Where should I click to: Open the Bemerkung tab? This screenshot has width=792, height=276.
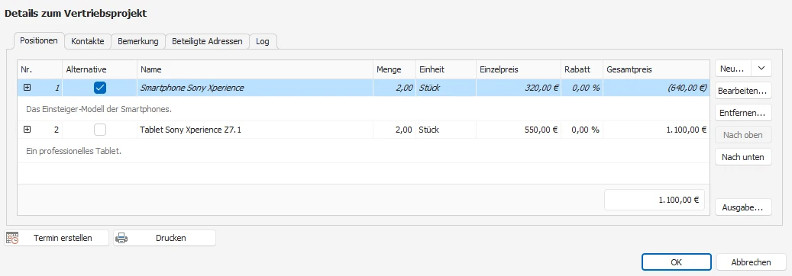tap(138, 41)
